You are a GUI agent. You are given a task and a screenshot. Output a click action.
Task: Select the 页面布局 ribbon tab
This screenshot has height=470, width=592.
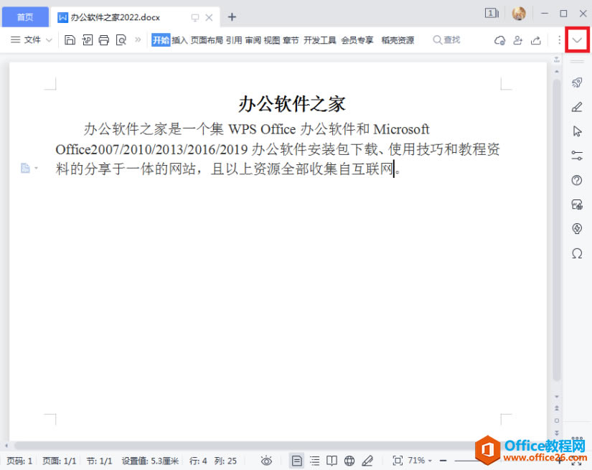click(207, 40)
